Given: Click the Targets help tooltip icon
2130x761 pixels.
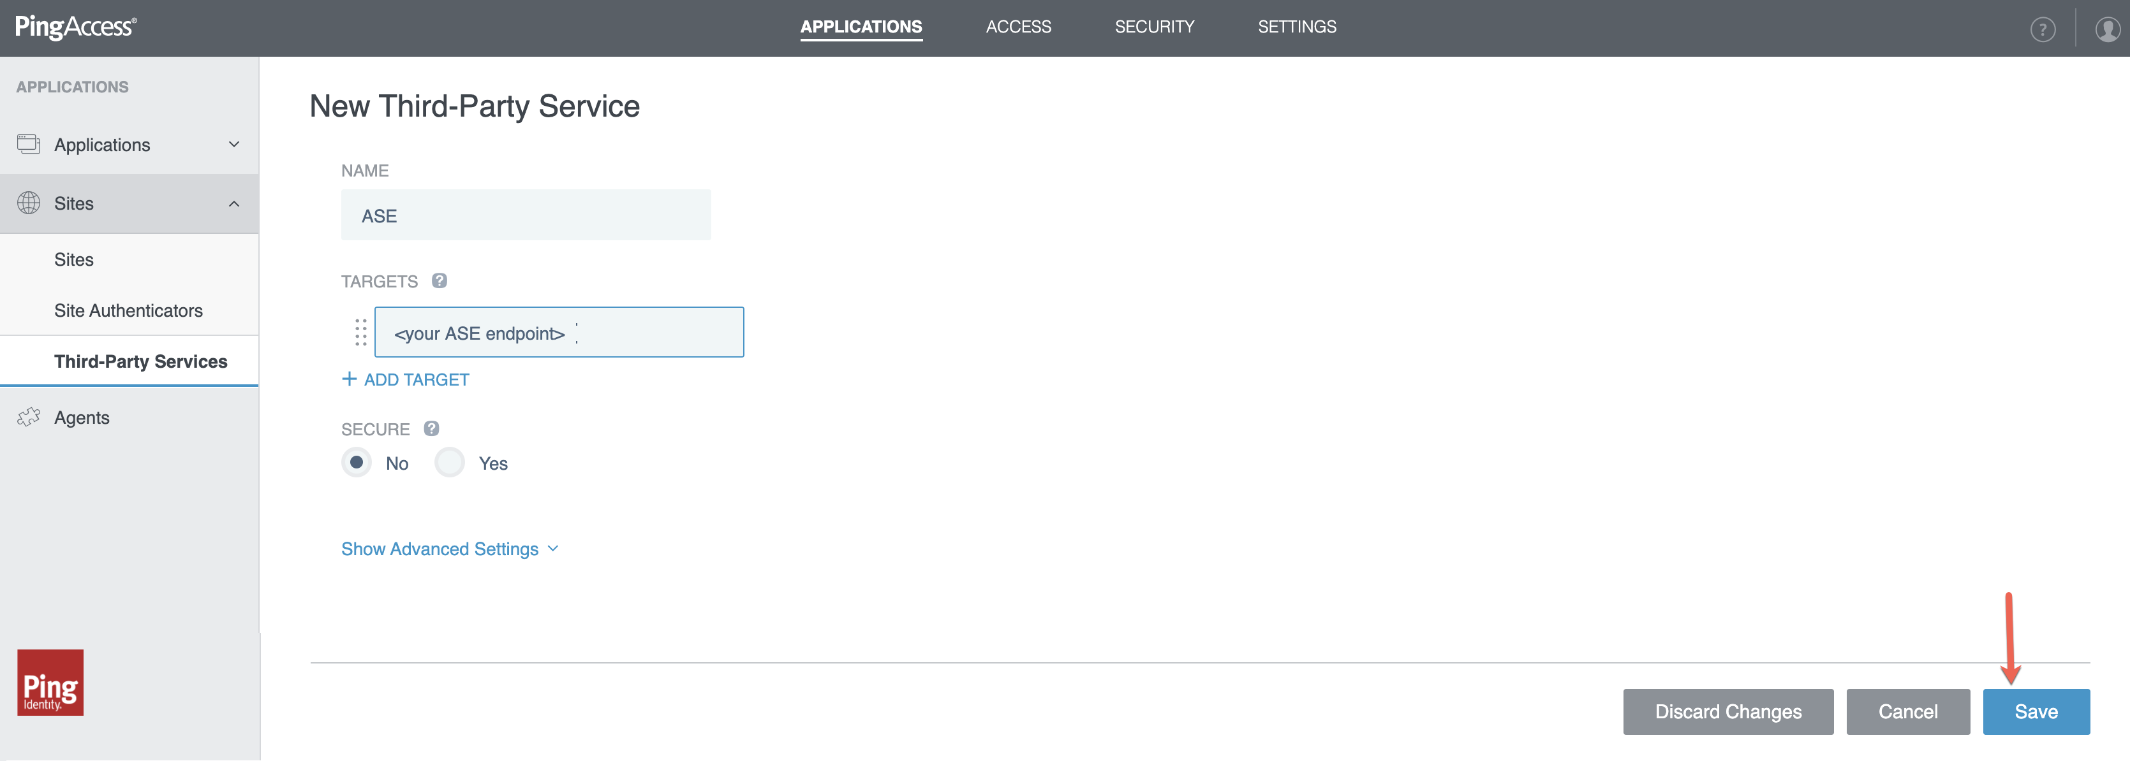Looking at the screenshot, I should tap(439, 281).
